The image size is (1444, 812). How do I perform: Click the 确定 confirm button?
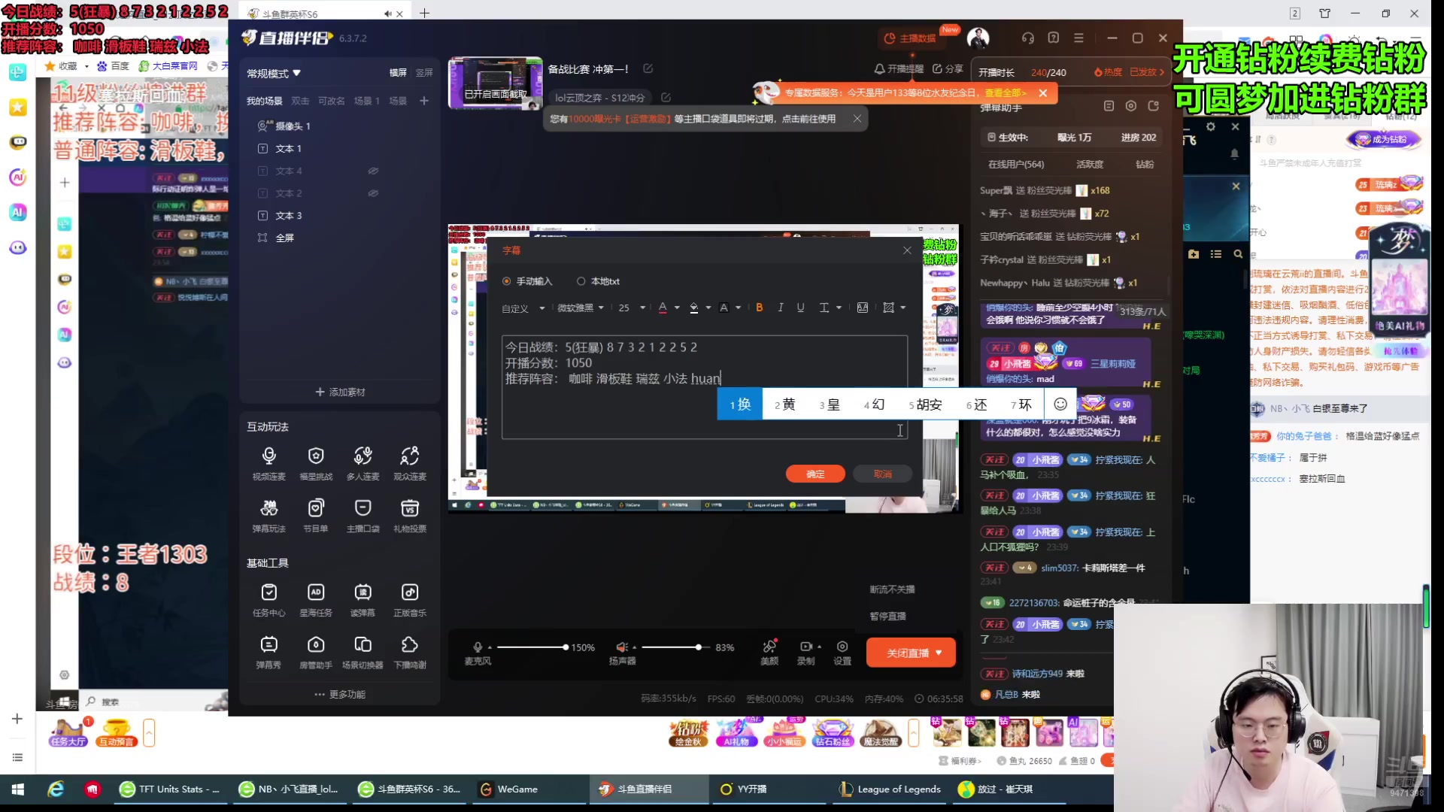click(815, 474)
